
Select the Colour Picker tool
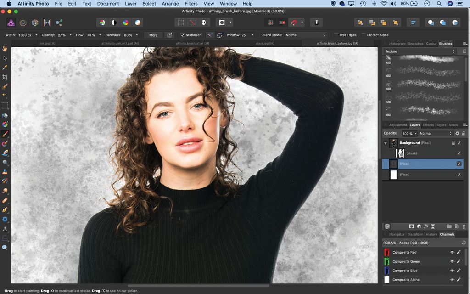click(6, 67)
